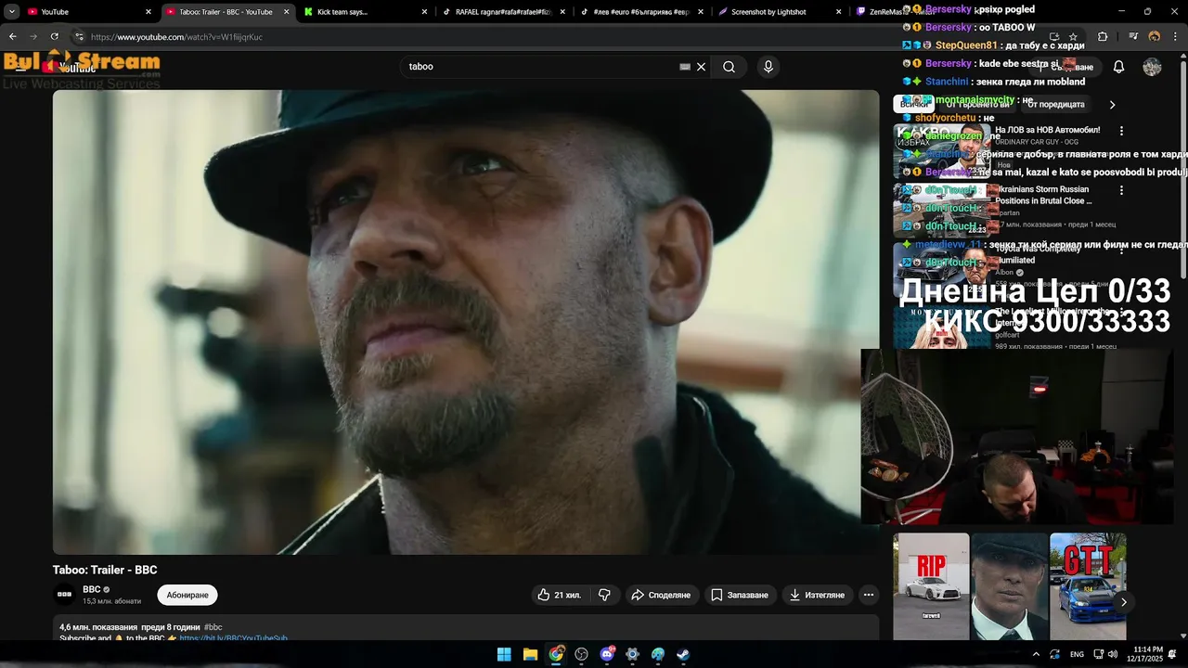
Task: Dislike the Taboo trailer video
Action: coord(604,595)
